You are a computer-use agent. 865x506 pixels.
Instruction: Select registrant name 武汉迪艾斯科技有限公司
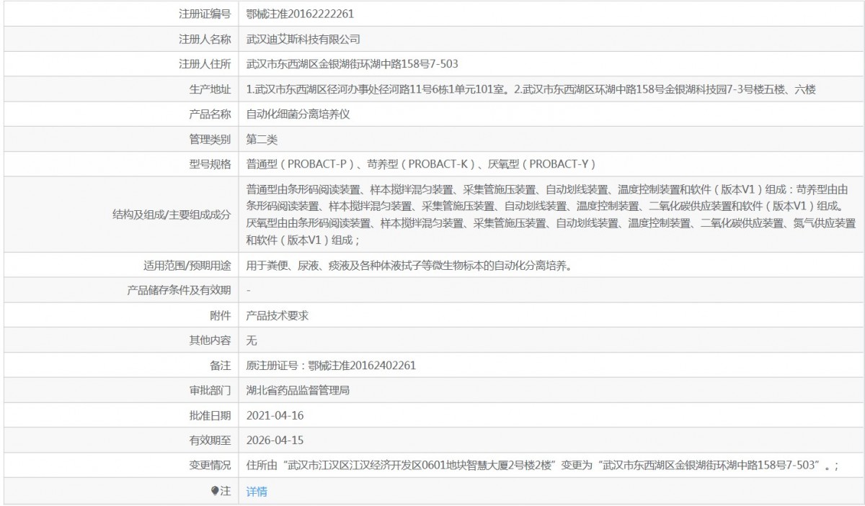[x=303, y=39]
